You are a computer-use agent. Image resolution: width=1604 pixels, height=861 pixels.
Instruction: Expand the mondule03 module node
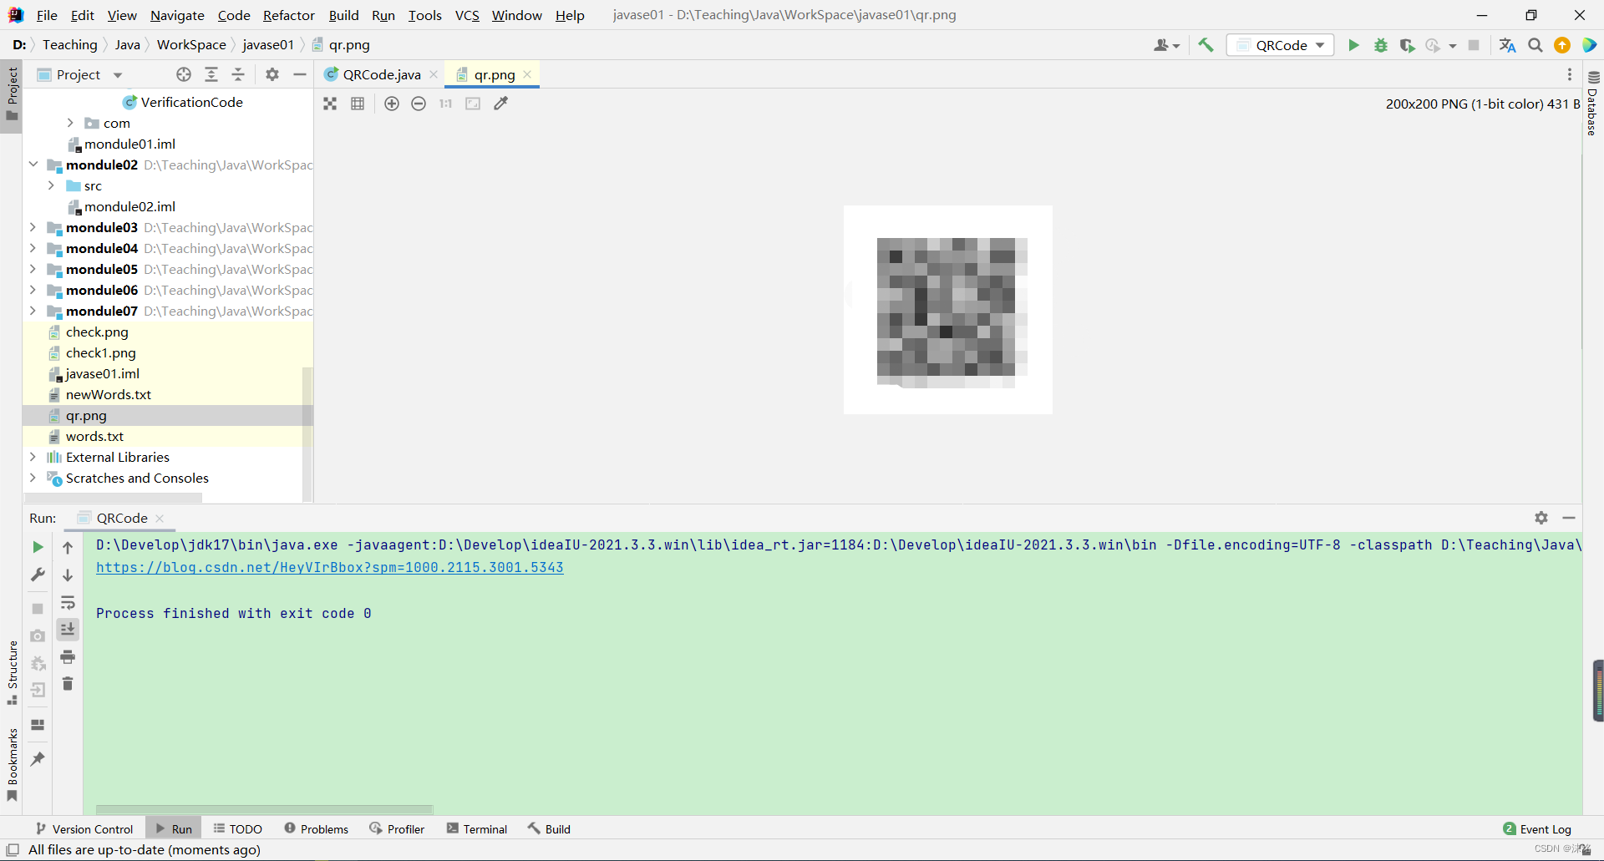33,227
